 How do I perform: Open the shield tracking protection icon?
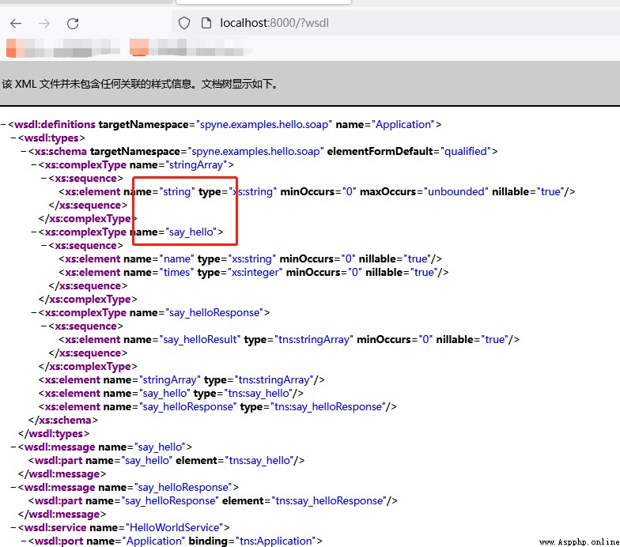coord(183,24)
